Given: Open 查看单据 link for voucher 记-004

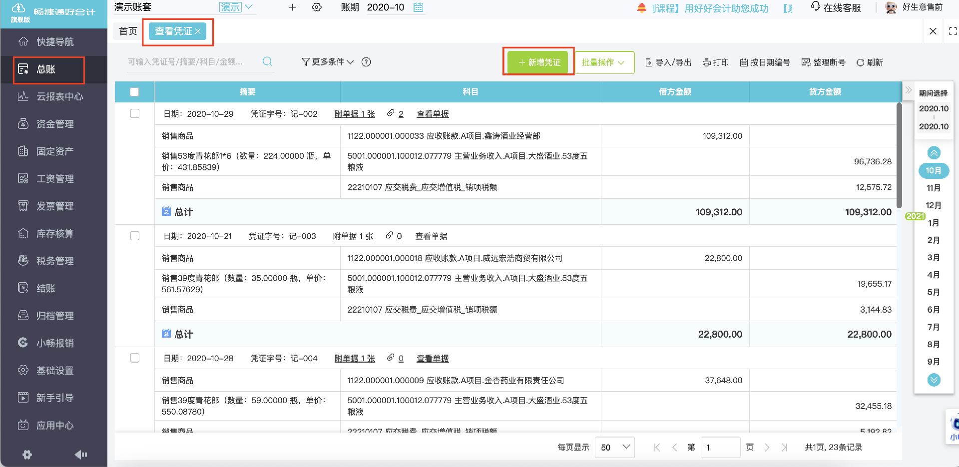Looking at the screenshot, I should point(432,358).
